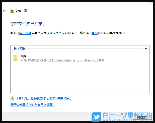Go back with the left arrow

(x=4, y=11)
